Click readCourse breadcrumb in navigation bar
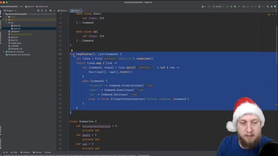This screenshot has height=156, width=278. [x=42, y=6]
